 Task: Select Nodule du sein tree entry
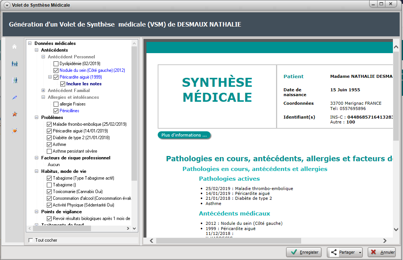92,70
